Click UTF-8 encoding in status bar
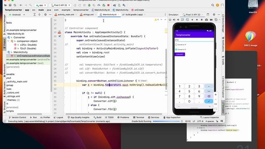Viewport: 265px width, 149px height. 200,121
